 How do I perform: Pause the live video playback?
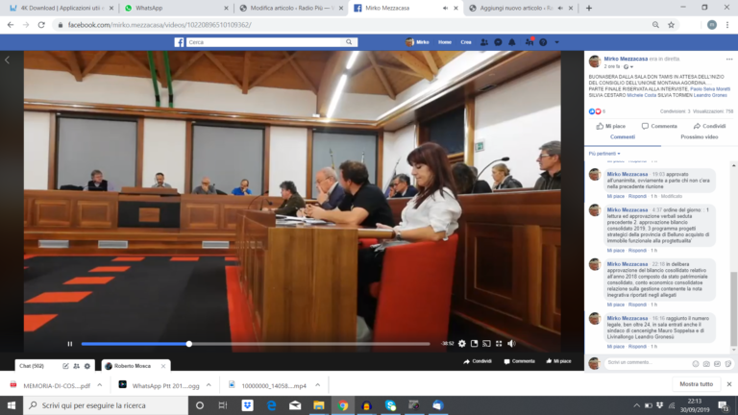pos(70,343)
